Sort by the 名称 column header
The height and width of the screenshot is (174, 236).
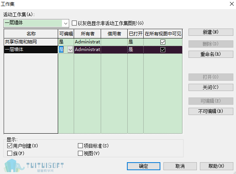click(x=31, y=34)
